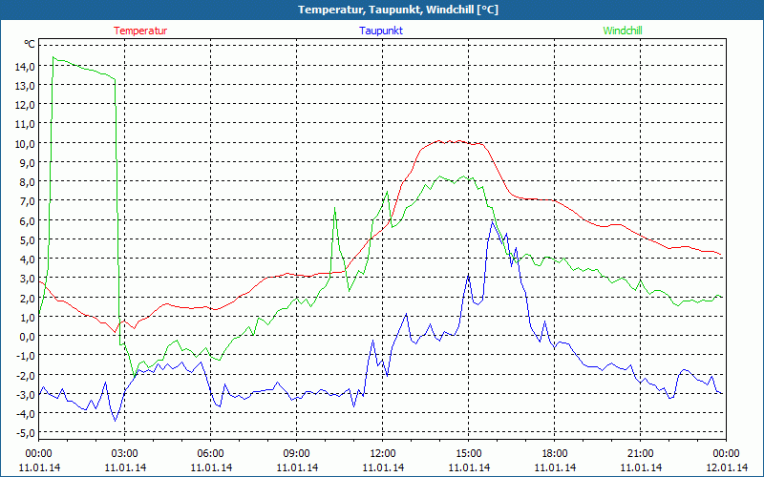Image resolution: width=764 pixels, height=477 pixels.
Task: Click the 11,0 y-axis value
Action: tap(26, 124)
